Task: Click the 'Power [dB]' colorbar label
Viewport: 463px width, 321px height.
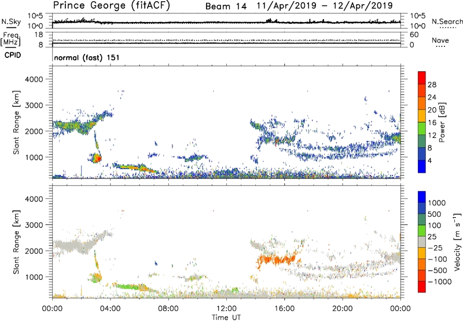Action: [442, 122]
